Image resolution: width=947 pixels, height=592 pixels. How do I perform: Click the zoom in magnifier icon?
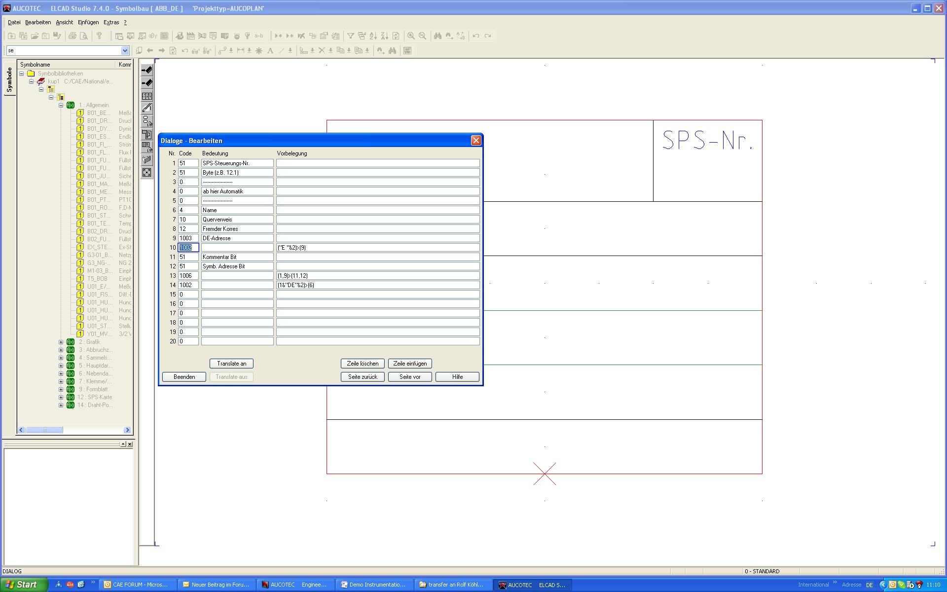tap(411, 36)
